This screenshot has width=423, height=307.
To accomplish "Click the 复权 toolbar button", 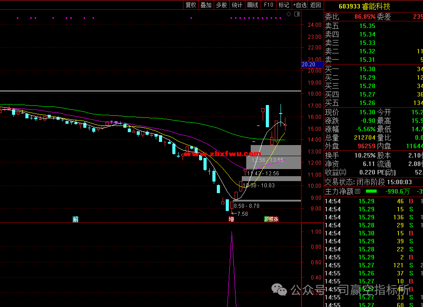I will [x=191, y=5].
